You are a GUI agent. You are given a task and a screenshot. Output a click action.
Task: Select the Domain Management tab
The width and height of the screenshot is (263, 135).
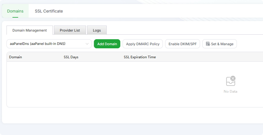point(30,30)
